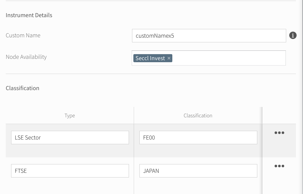Image resolution: width=303 pixels, height=194 pixels.
Task: Select the Type column header
Action: [x=70, y=115]
